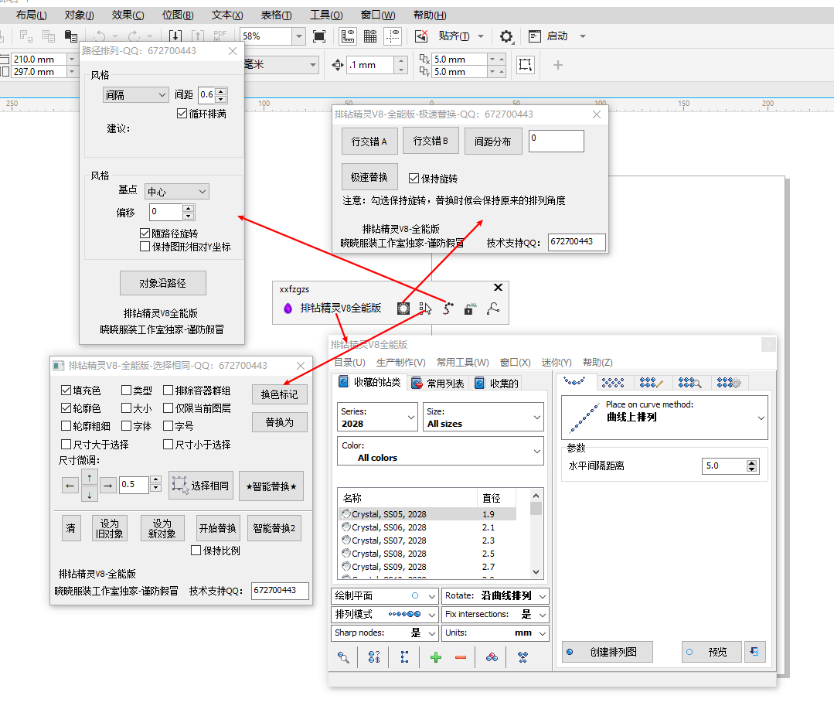Click the green plus add-stone icon

[x=436, y=657]
